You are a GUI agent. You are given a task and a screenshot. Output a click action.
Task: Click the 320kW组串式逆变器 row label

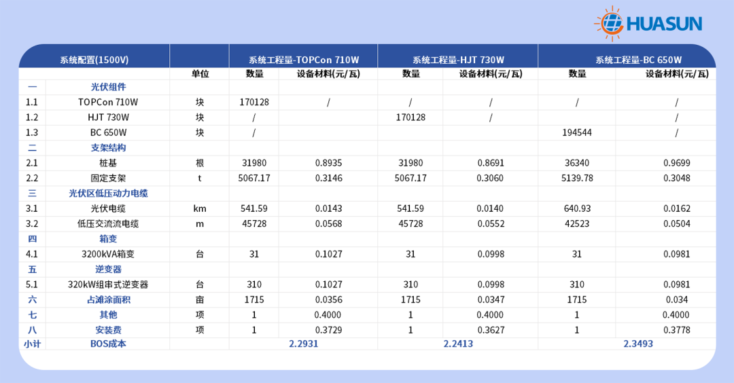pyautogui.click(x=108, y=285)
